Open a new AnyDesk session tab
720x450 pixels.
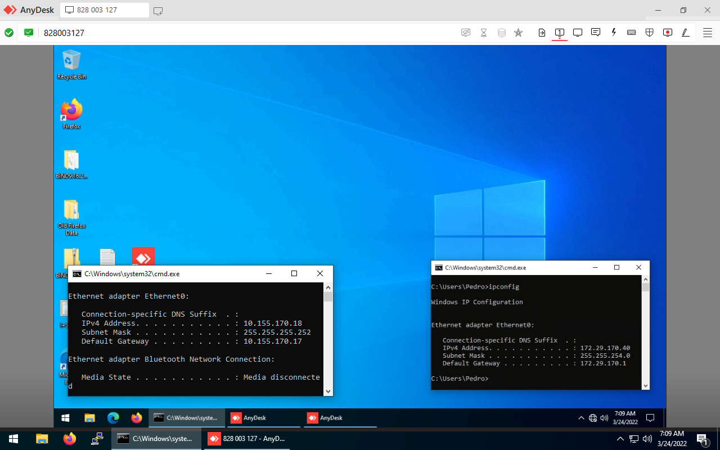tap(158, 11)
